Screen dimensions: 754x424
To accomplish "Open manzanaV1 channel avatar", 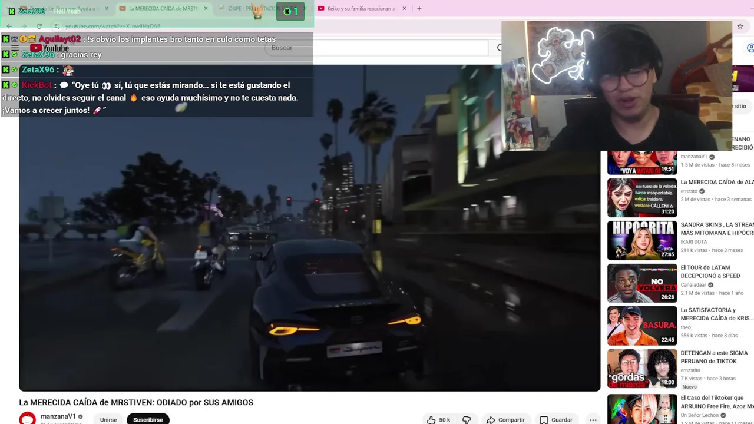I will 27,419.
